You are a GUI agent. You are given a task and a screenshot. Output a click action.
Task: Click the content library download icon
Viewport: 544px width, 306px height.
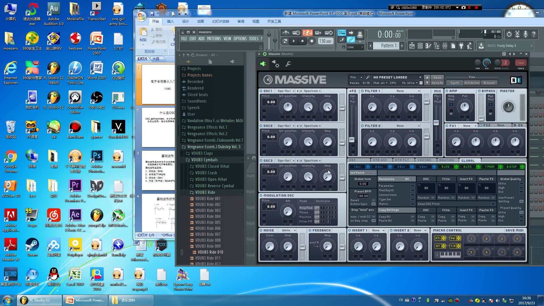click(x=481, y=46)
